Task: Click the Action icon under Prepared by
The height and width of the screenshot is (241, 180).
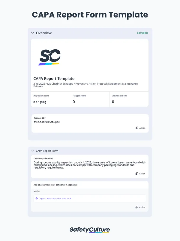Action: tap(136, 128)
